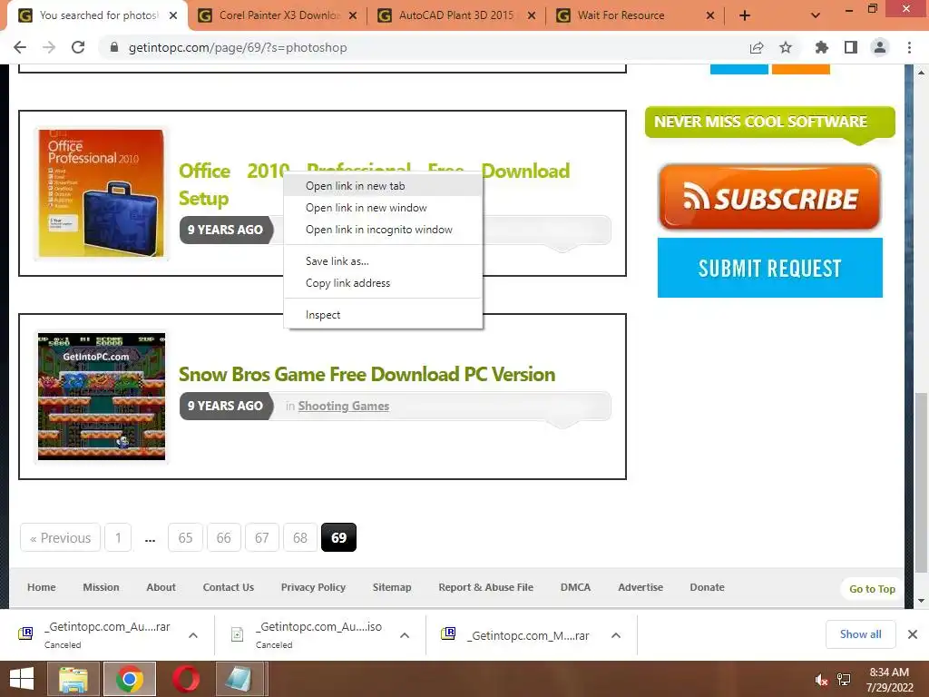Open the Sitemap footer link
929x697 pixels.
(392, 587)
